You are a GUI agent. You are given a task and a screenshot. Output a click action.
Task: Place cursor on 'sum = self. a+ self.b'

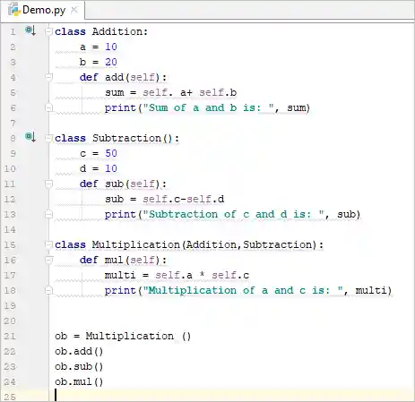pyautogui.click(x=170, y=92)
